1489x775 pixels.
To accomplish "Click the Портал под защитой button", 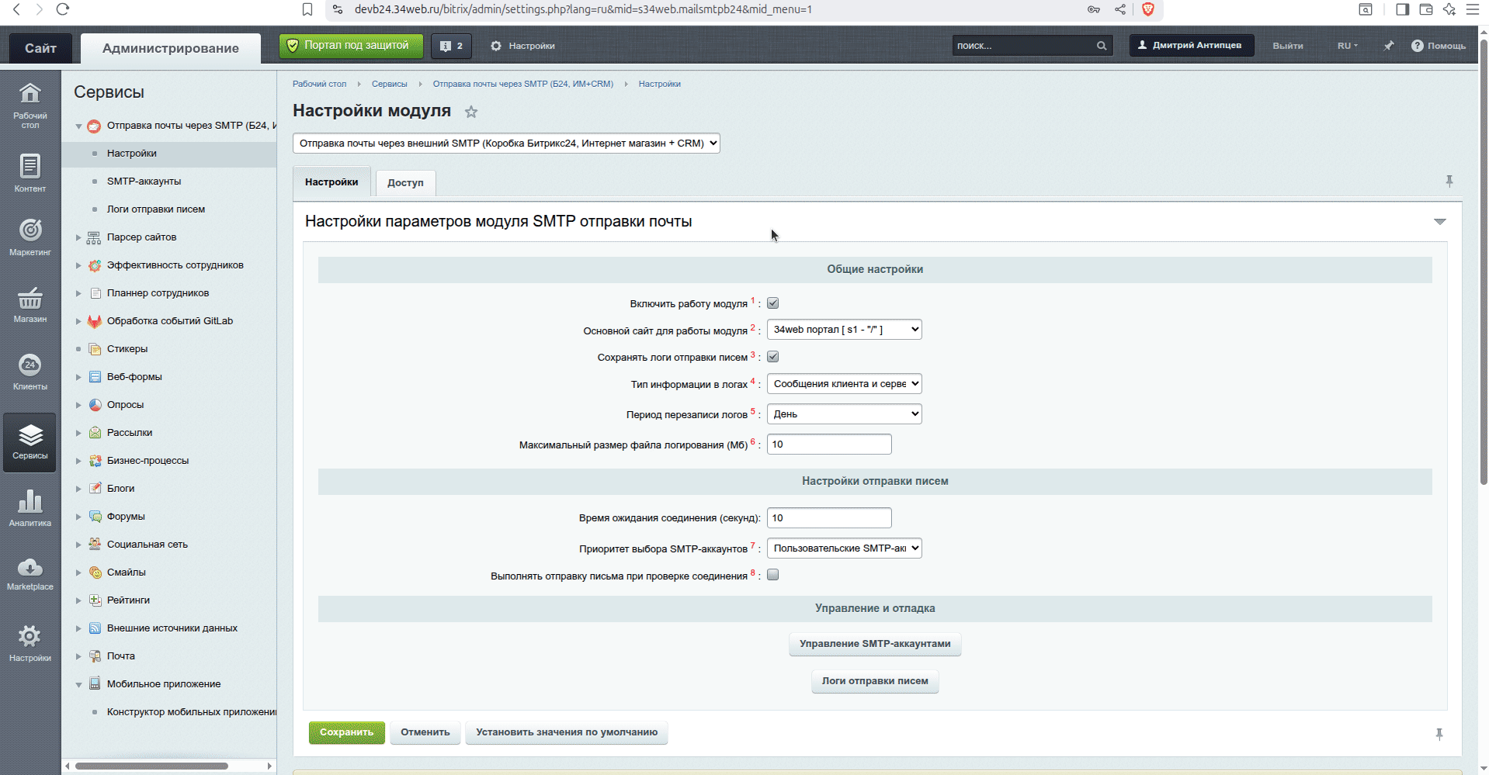I will pos(351,46).
